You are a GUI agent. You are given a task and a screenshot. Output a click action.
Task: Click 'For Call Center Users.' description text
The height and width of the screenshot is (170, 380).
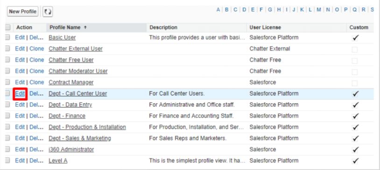point(177,93)
